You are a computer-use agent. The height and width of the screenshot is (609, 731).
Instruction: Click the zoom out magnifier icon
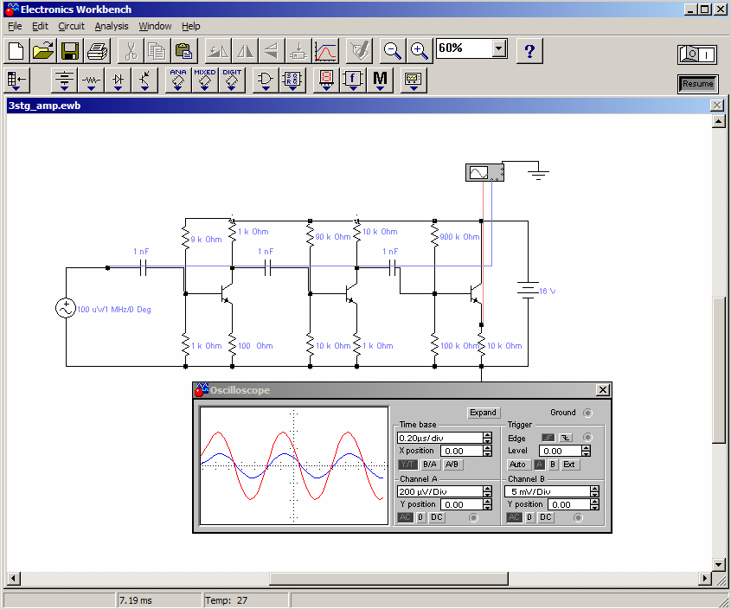click(393, 51)
